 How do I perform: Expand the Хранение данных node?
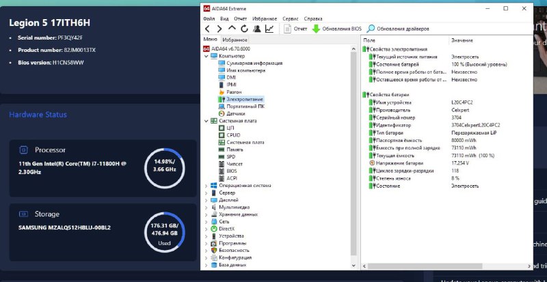click(x=206, y=214)
